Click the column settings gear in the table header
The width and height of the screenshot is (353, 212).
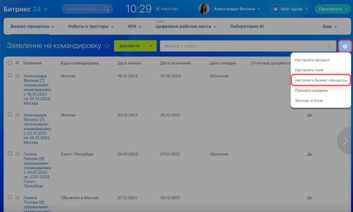pyautogui.click(x=17, y=63)
